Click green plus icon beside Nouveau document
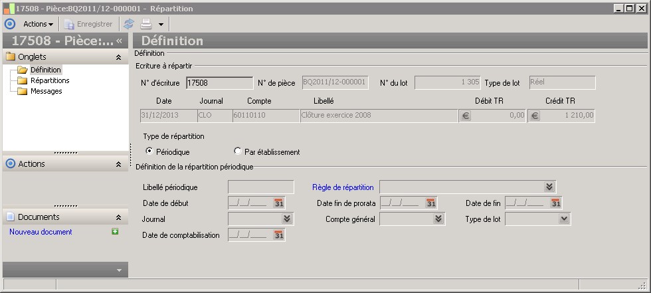651x293 pixels. pyautogui.click(x=115, y=232)
